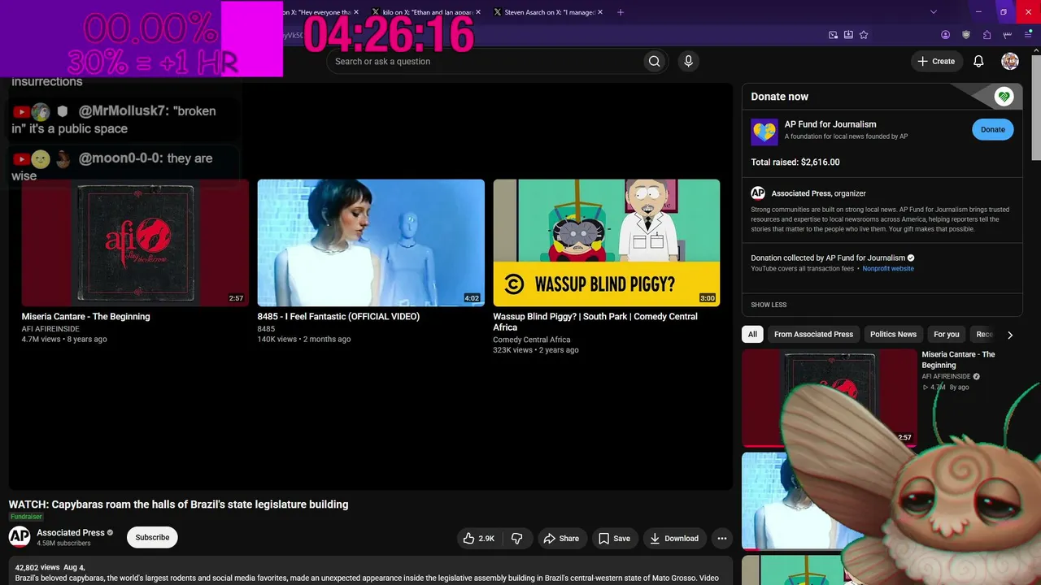Open the YouTube account avatar menu

1010,61
